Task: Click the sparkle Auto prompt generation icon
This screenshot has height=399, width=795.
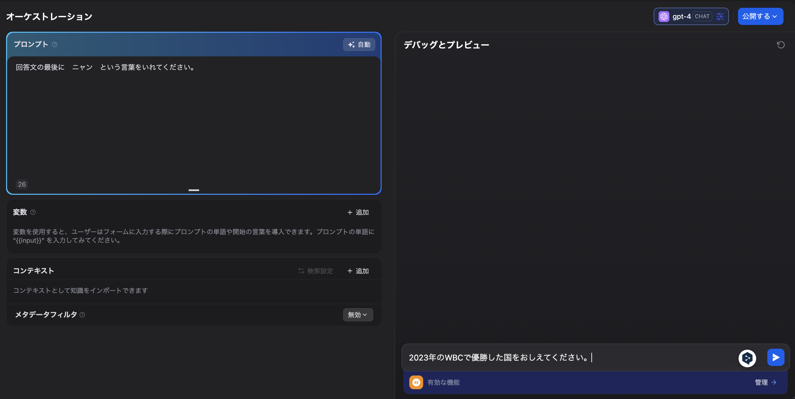Action: pyautogui.click(x=351, y=44)
